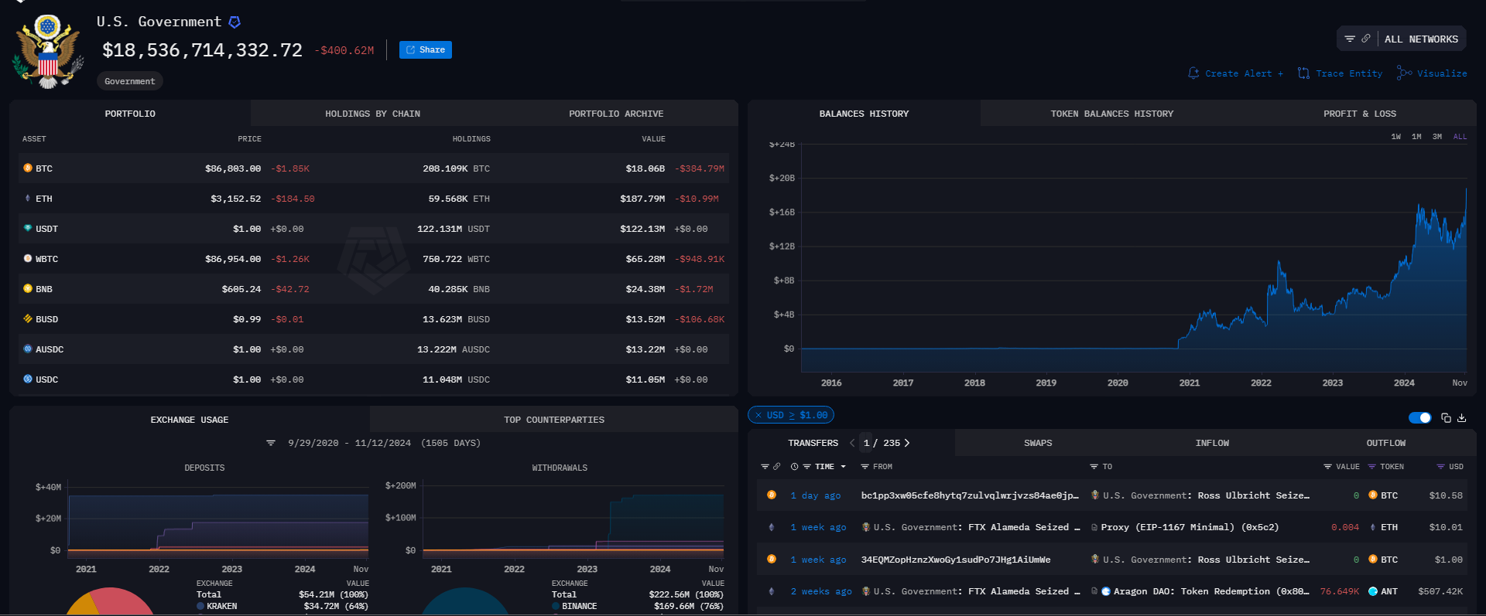Viewport: 1486px width, 616px height.
Task: Go to next transfers page with chevron
Action: click(907, 443)
